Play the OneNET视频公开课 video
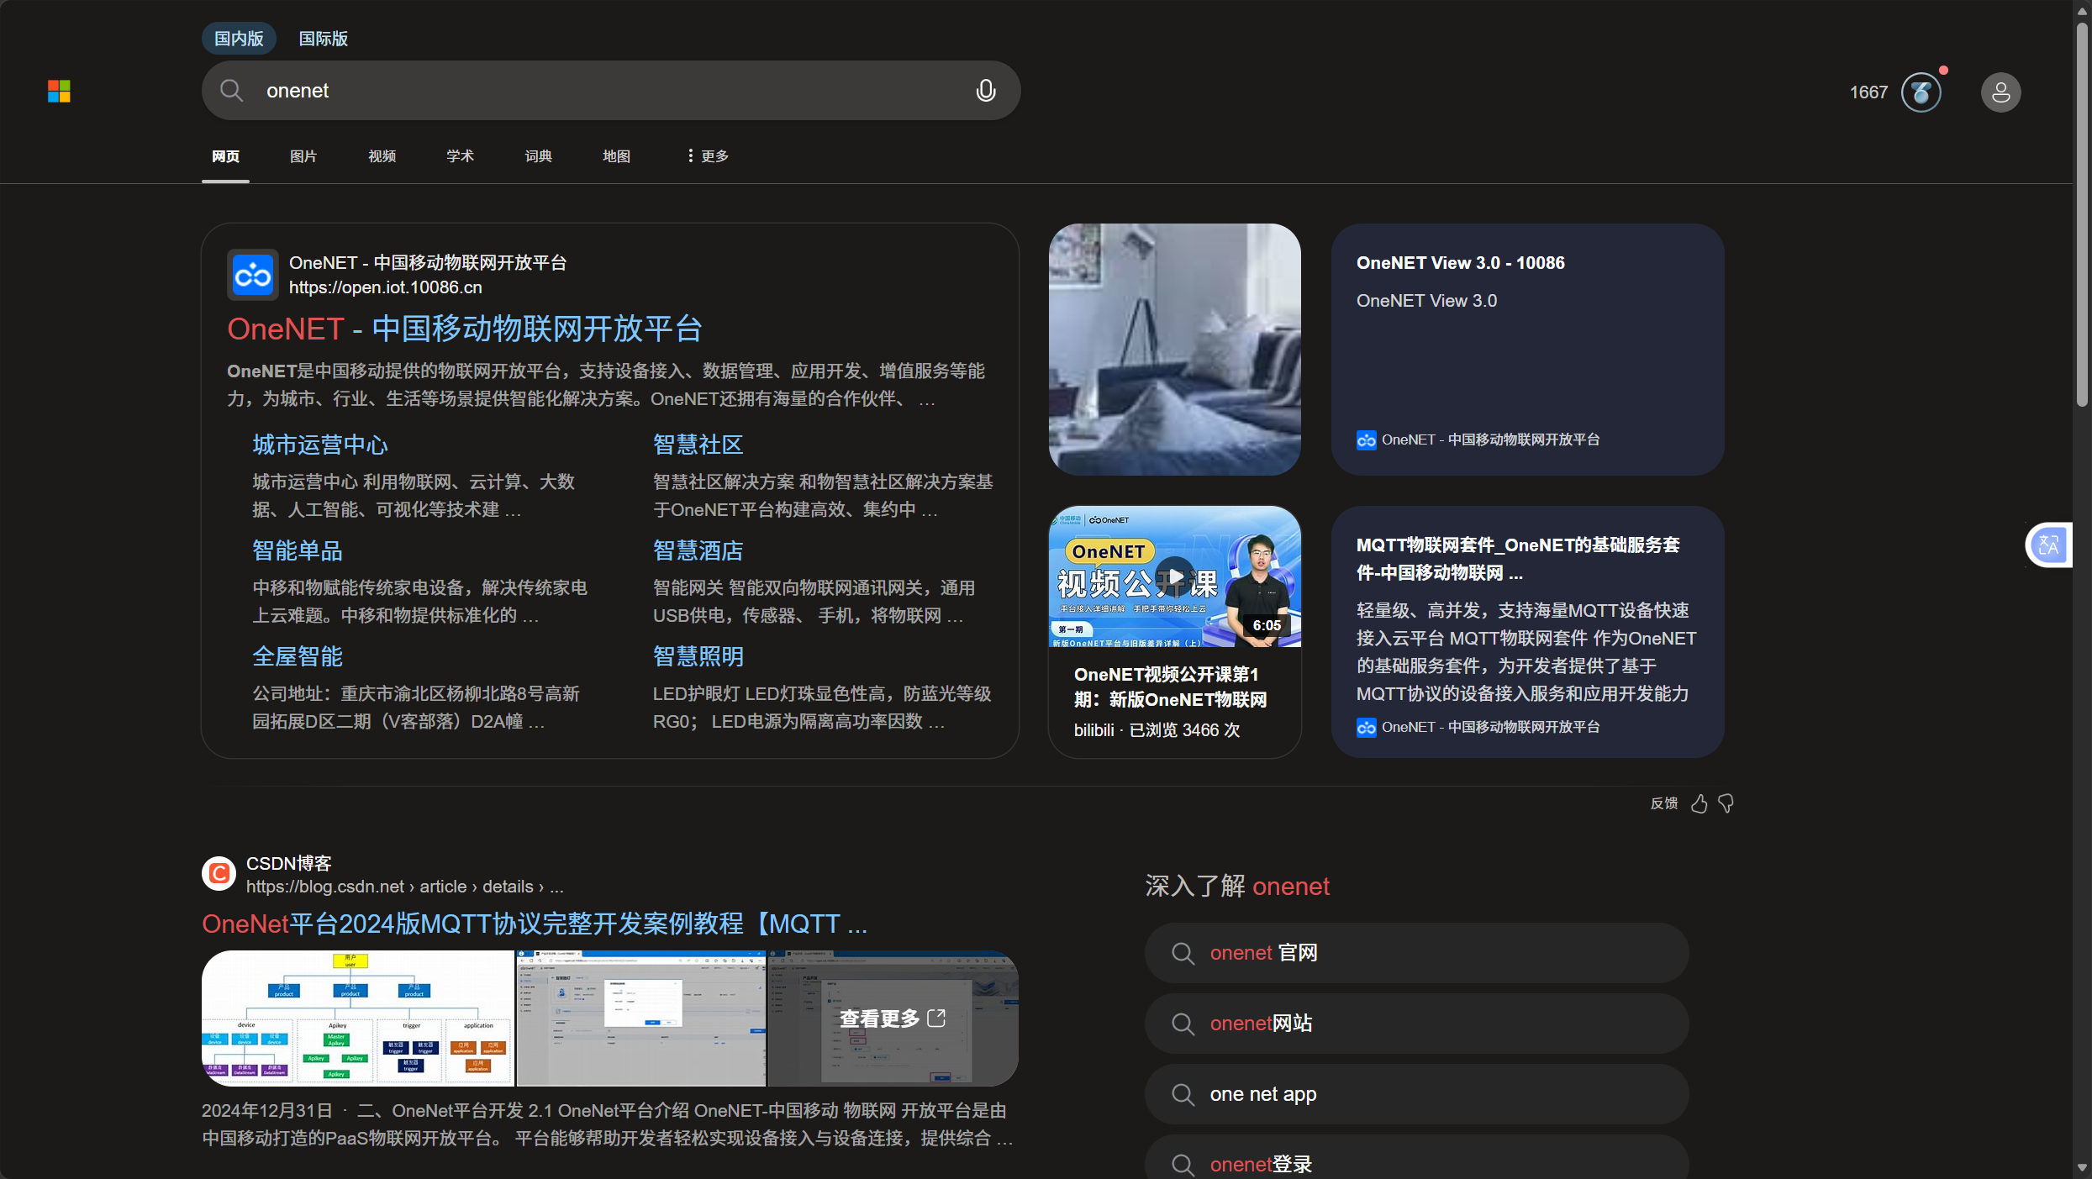This screenshot has width=2092, height=1179. [1175, 576]
